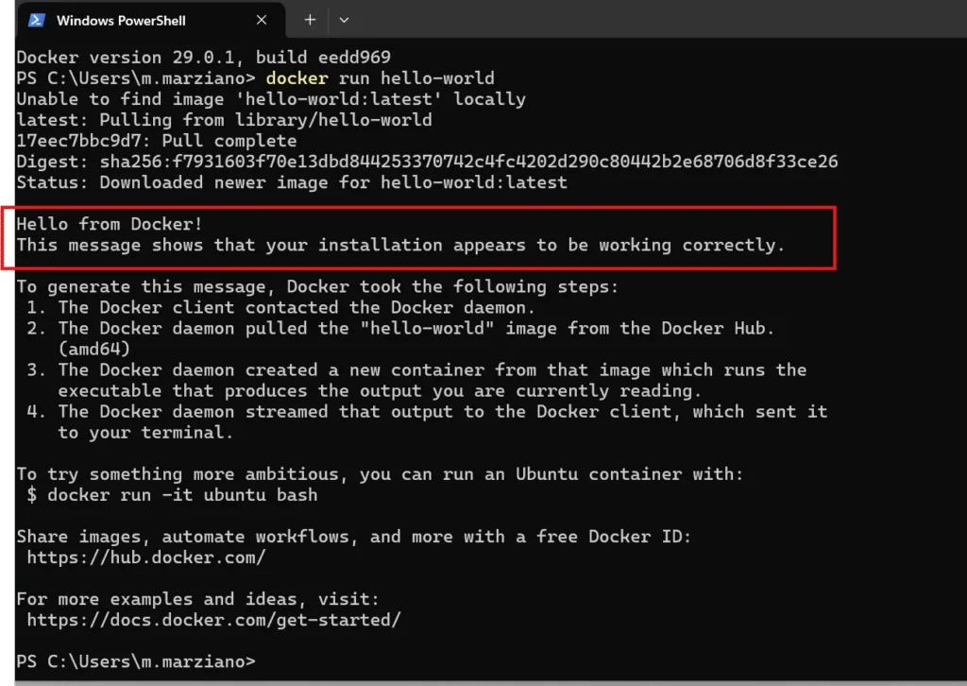Click the 'Status: Downloaded newer image' line
The height and width of the screenshot is (686, 967).
[x=292, y=182]
